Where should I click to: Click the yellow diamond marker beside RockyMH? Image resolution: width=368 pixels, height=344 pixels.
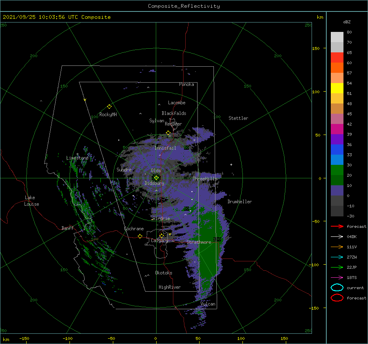click(109, 107)
